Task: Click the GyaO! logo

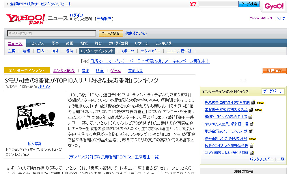Action: [274, 6]
